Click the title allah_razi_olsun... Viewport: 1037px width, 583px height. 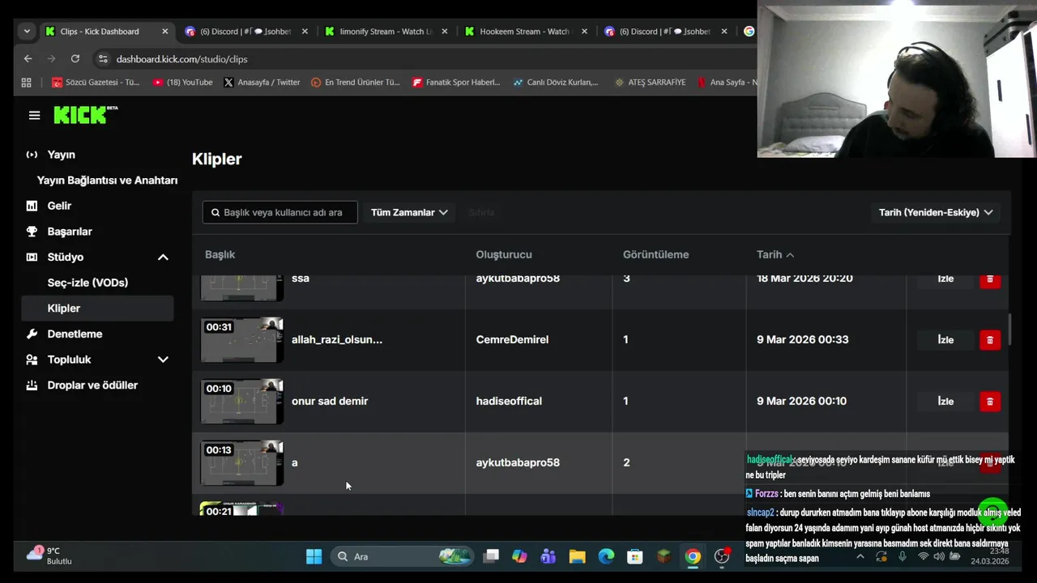tap(337, 339)
